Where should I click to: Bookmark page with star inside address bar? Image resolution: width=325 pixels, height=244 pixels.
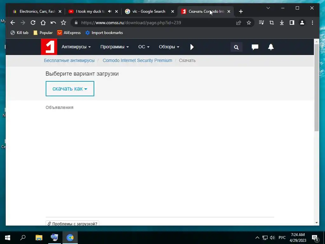249,23
